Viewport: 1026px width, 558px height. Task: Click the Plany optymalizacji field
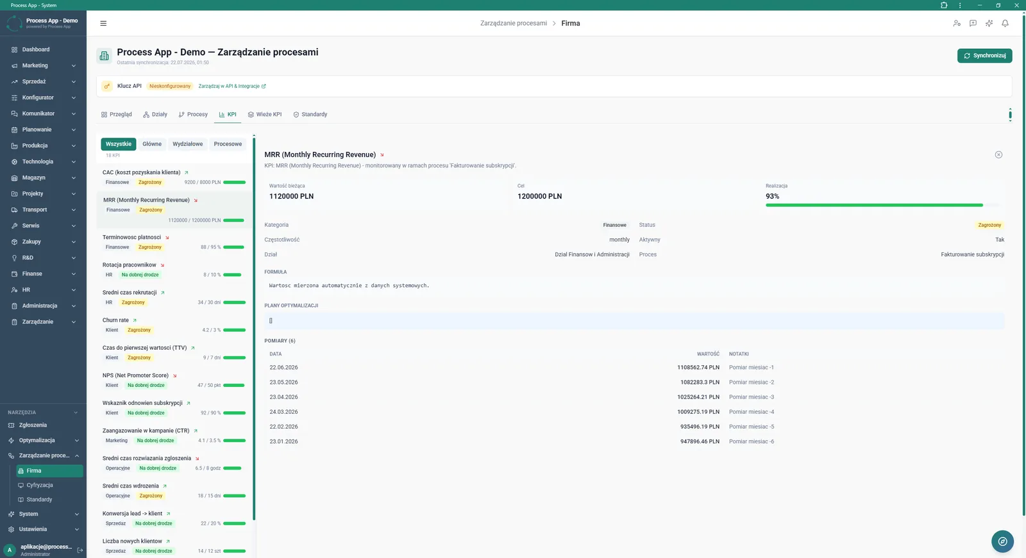click(634, 320)
